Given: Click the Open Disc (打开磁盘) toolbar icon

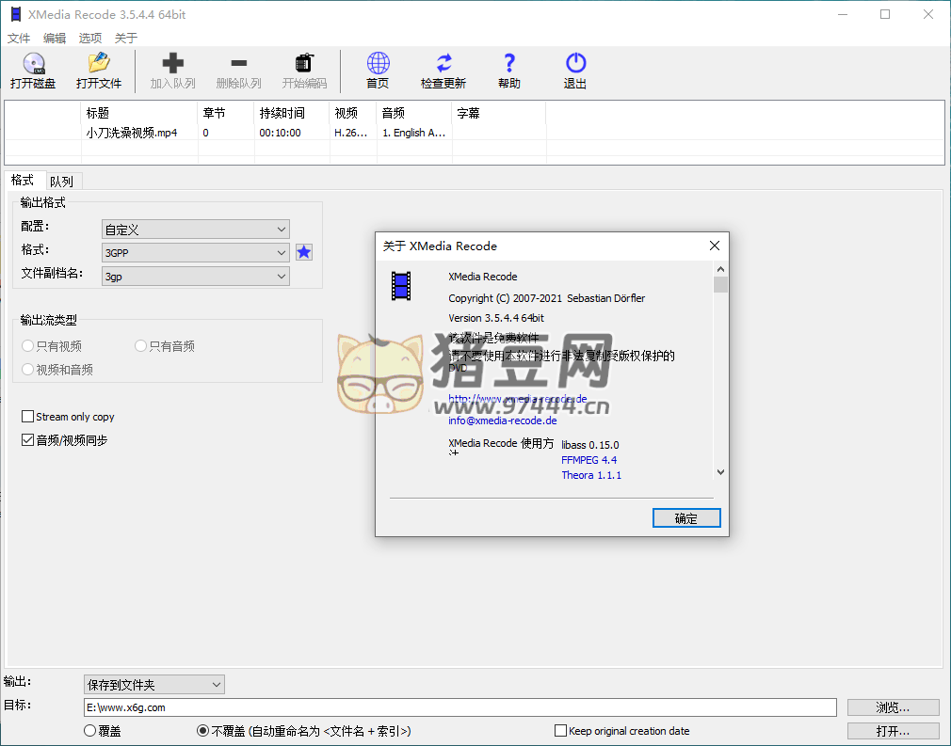Looking at the screenshot, I should click(33, 64).
